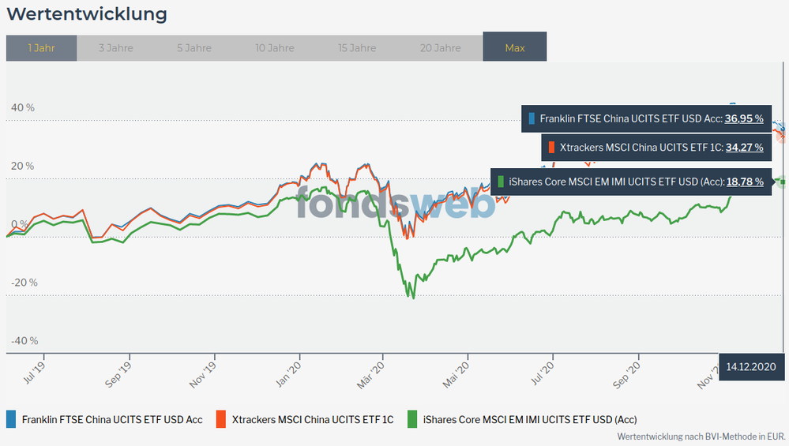Click the green iShares legend color square
Screen dimensions: 789x446
click(x=412, y=419)
